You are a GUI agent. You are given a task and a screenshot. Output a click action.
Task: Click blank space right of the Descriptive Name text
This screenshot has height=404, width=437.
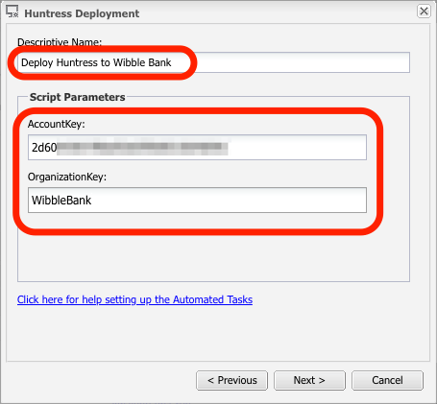tap(301, 62)
